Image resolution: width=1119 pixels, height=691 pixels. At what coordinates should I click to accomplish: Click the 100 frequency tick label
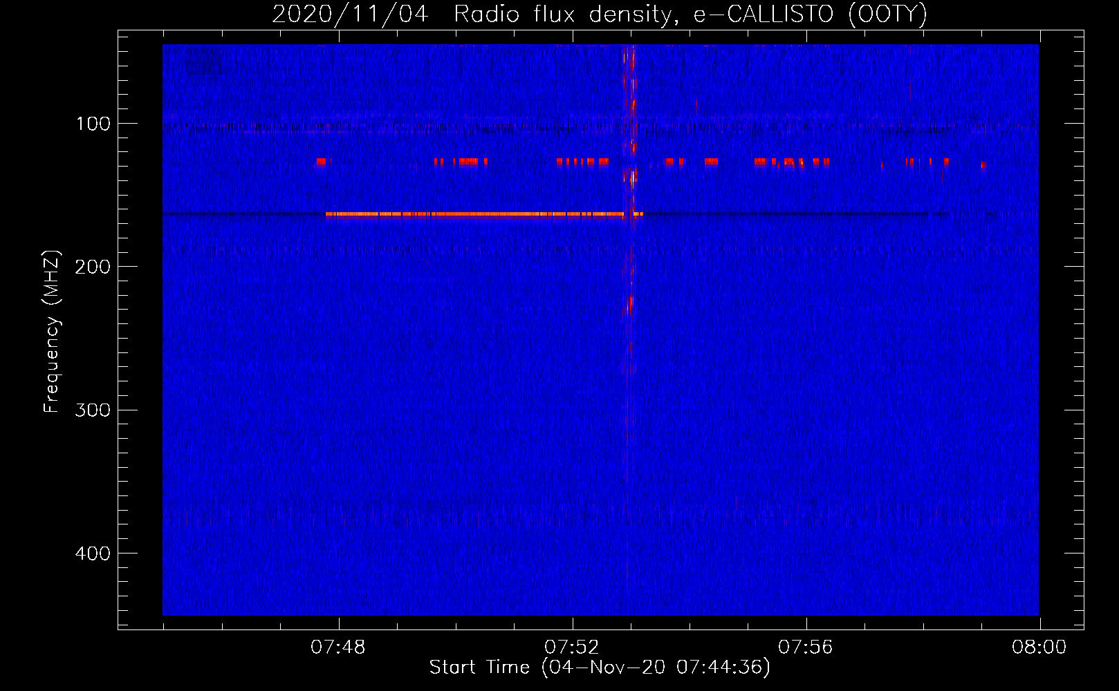click(x=93, y=124)
